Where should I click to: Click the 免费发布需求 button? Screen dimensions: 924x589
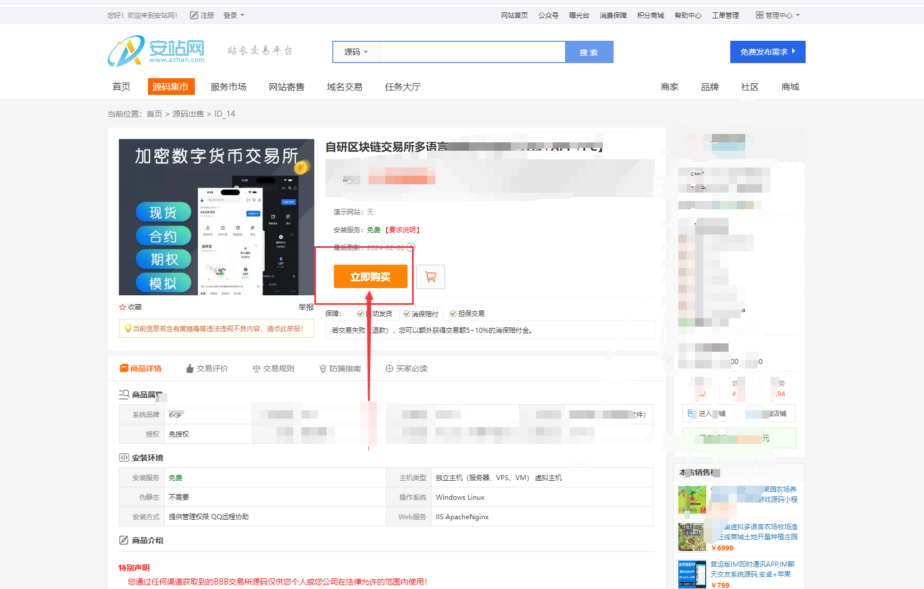coord(768,52)
